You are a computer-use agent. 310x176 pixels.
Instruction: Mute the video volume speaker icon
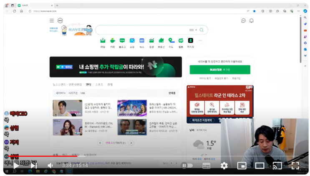tap(50, 166)
